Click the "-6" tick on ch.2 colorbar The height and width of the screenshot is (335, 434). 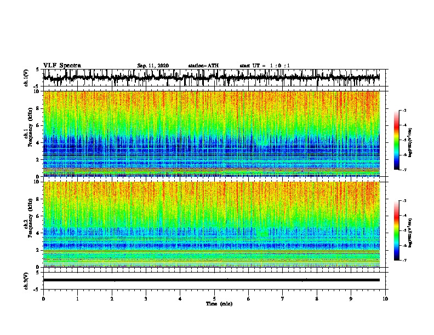[x=404, y=245]
